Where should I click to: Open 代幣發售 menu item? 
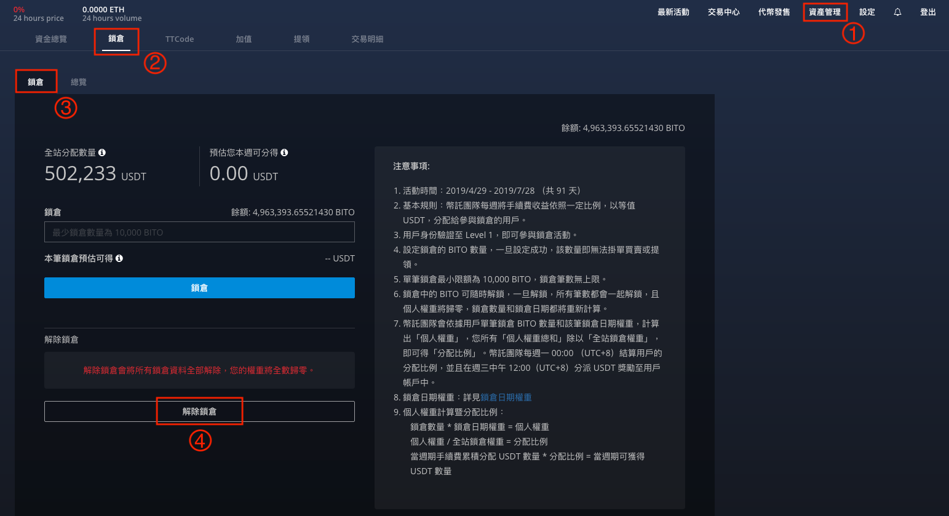[x=774, y=12]
